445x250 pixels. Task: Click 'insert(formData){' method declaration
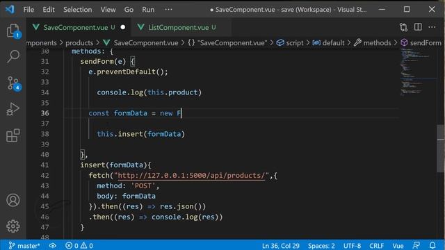pos(116,165)
